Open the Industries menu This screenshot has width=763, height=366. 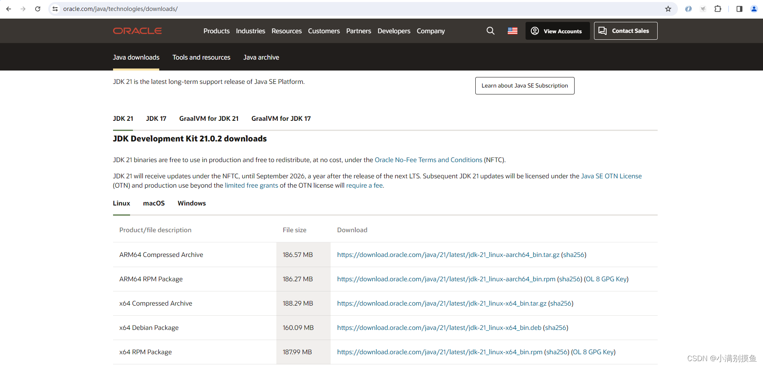(x=250, y=31)
